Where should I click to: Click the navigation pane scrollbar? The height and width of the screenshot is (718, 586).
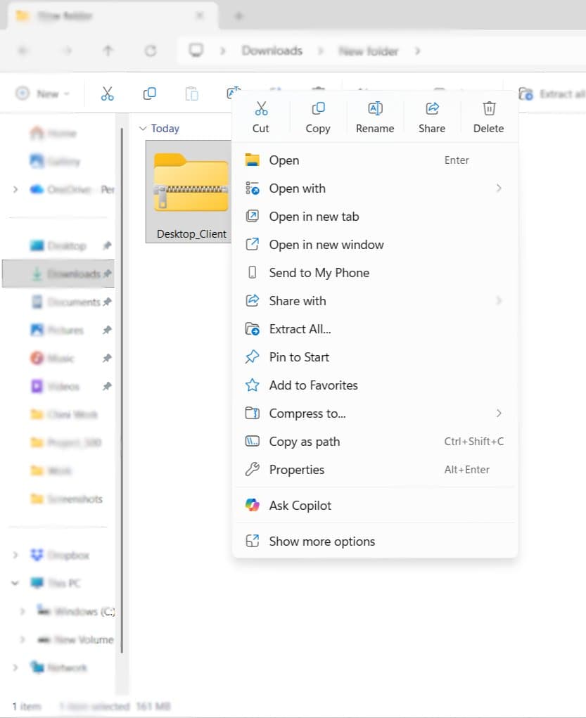click(x=122, y=390)
